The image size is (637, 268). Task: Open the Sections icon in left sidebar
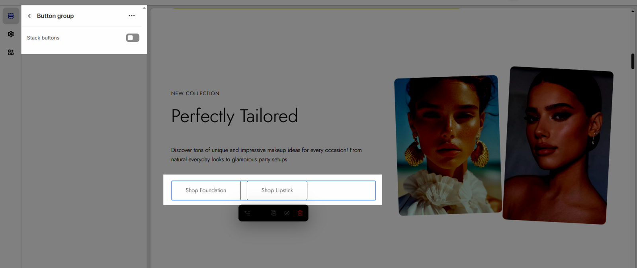coord(11,16)
